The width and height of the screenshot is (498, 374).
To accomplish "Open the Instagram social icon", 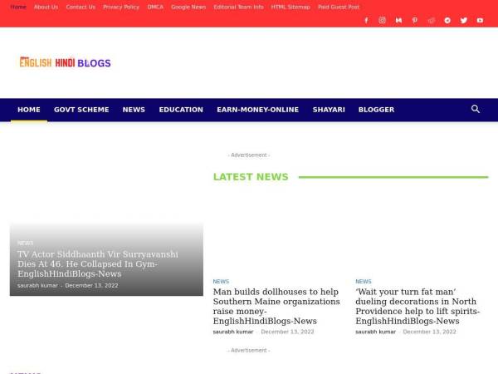I will (x=383, y=20).
